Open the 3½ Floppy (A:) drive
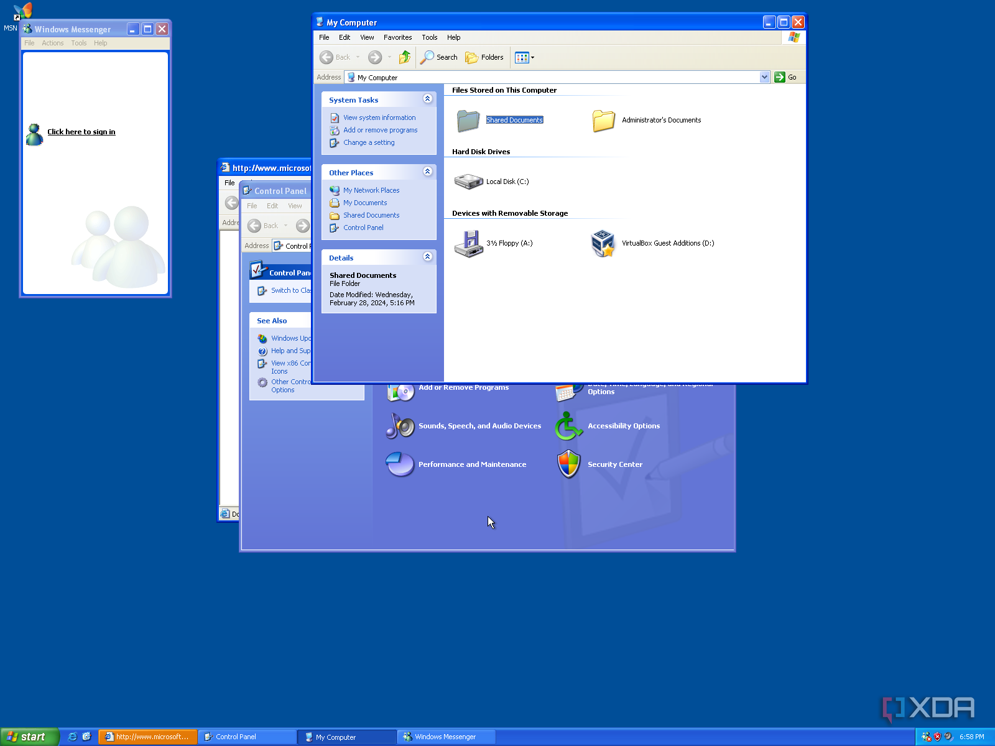995x746 pixels. point(509,243)
